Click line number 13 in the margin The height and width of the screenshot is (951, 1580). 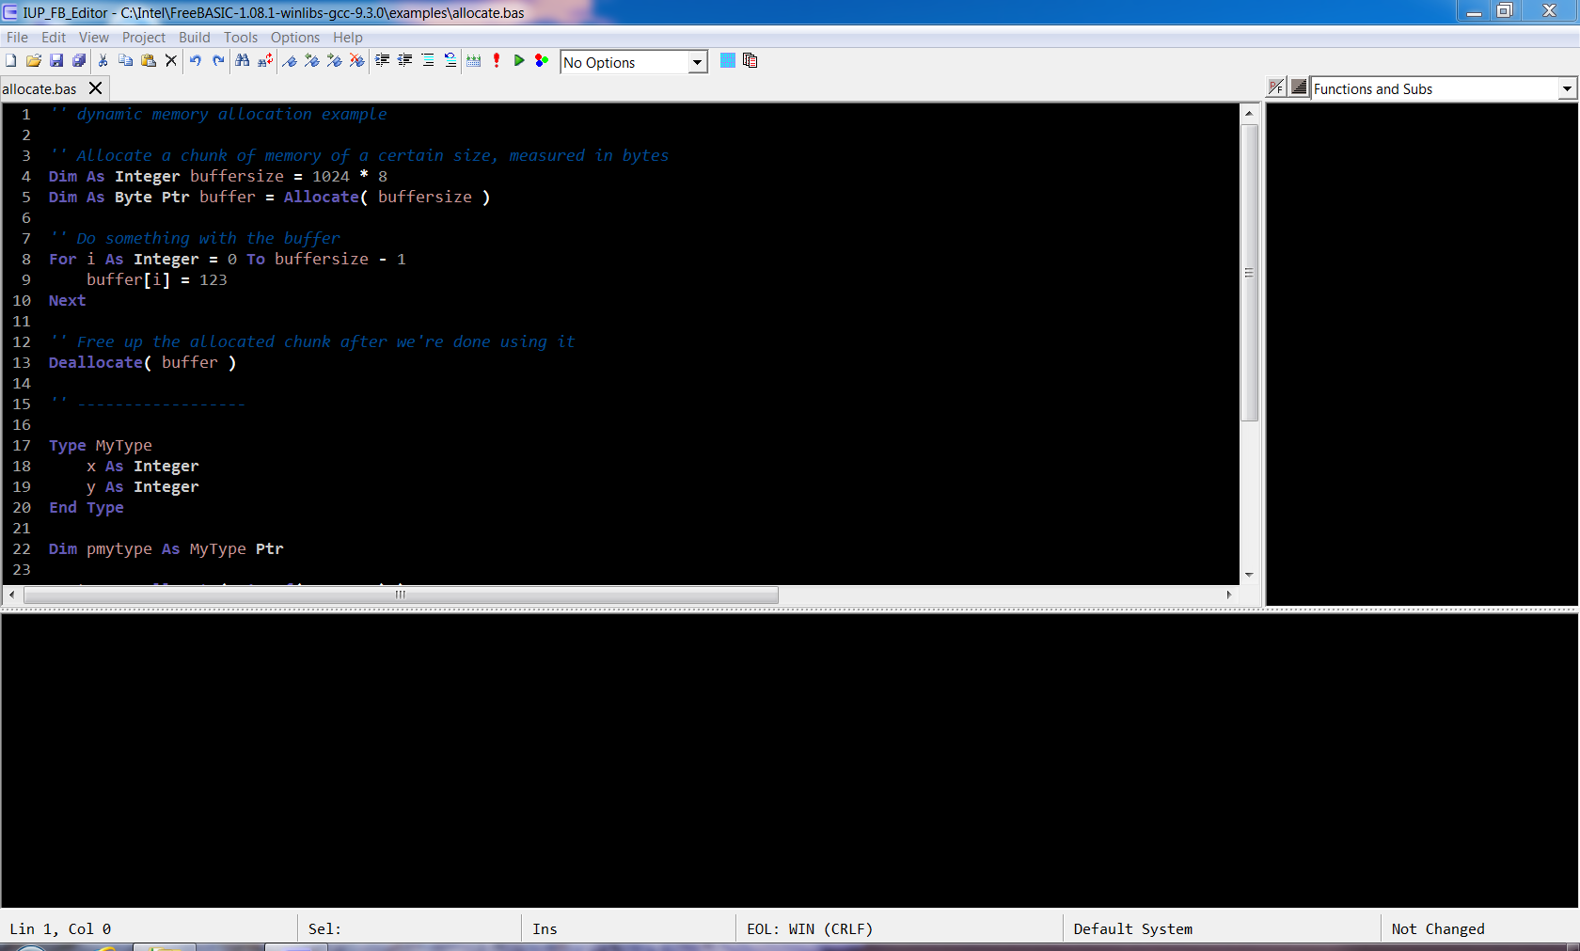click(x=22, y=362)
